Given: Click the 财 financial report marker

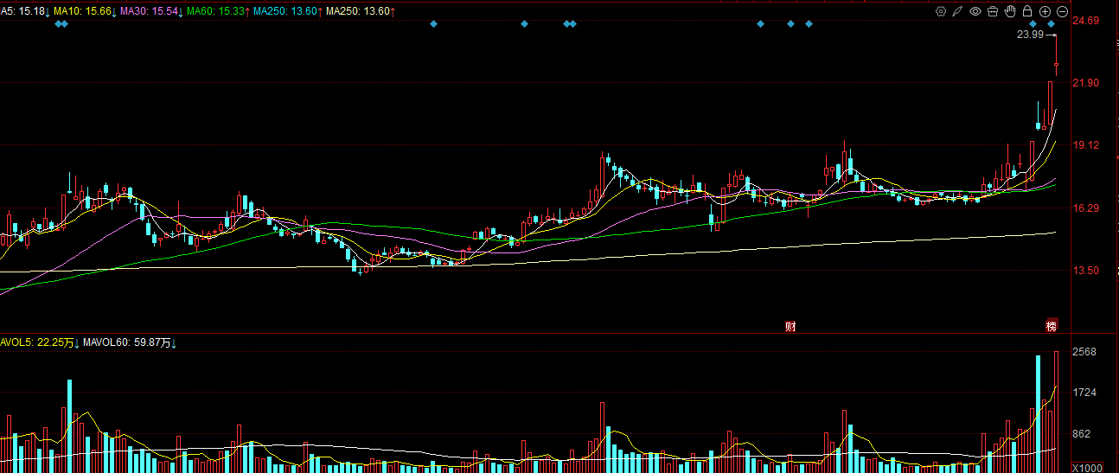Looking at the screenshot, I should [x=790, y=326].
